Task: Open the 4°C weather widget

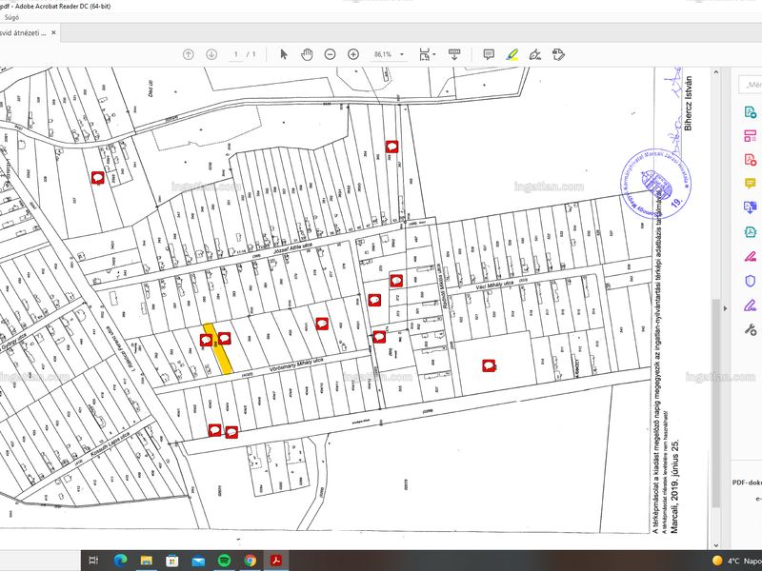Action: (736, 561)
